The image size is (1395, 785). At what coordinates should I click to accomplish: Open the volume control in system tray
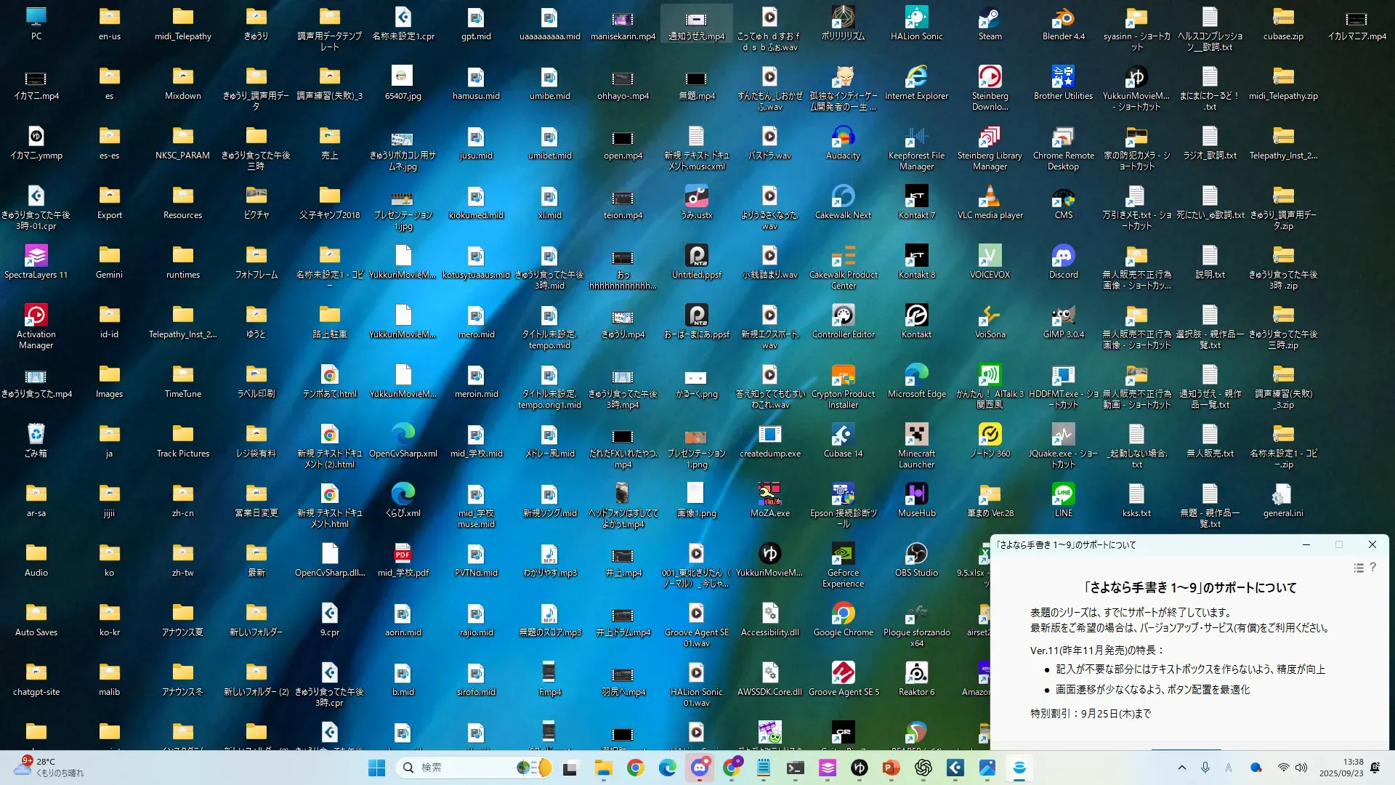(1301, 768)
